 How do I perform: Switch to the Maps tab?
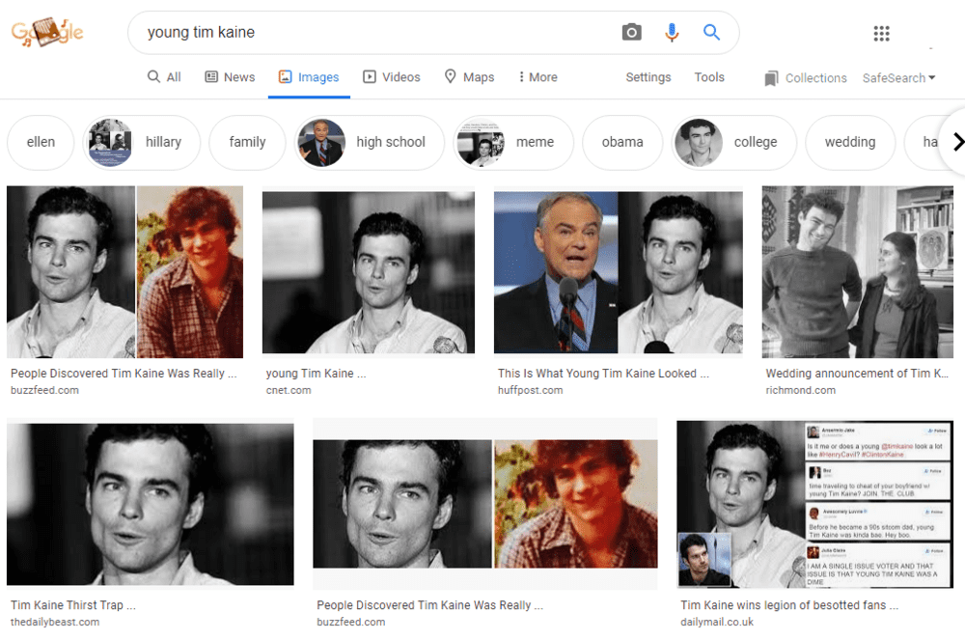coord(469,77)
